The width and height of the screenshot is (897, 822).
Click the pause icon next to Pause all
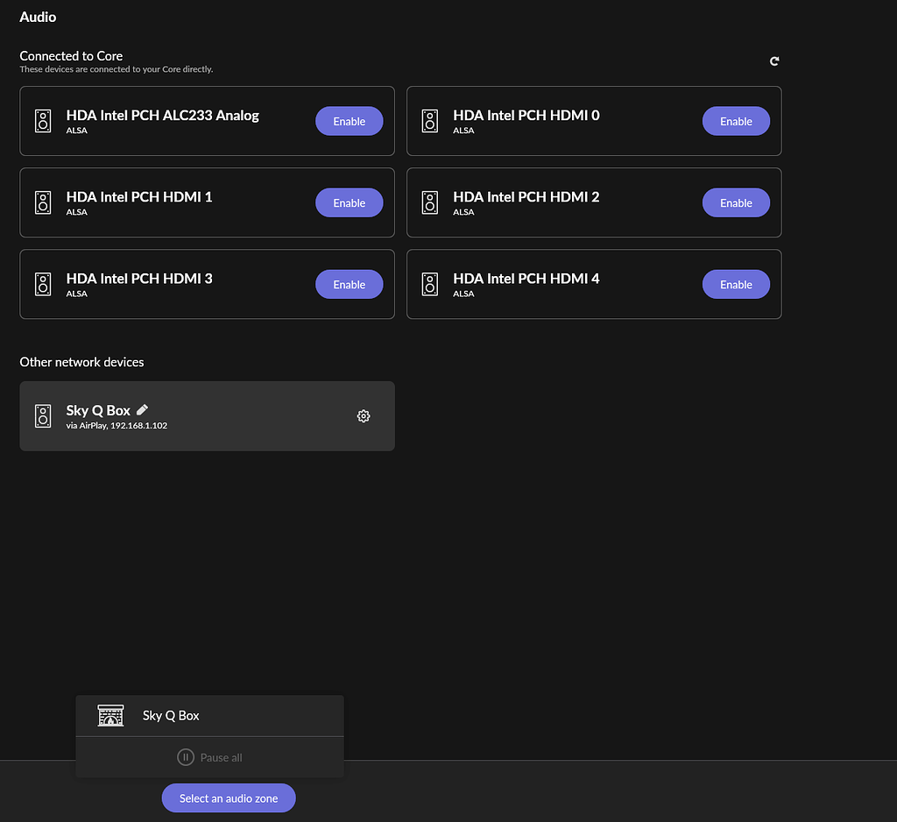click(x=185, y=757)
